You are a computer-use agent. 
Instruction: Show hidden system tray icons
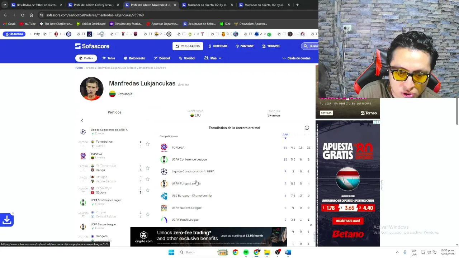point(397,252)
